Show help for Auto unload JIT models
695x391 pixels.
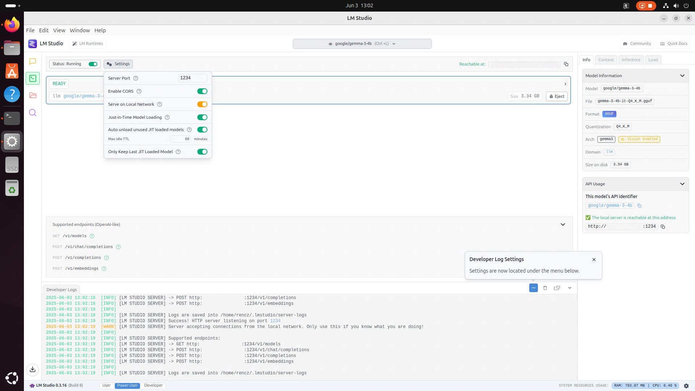[x=189, y=130]
